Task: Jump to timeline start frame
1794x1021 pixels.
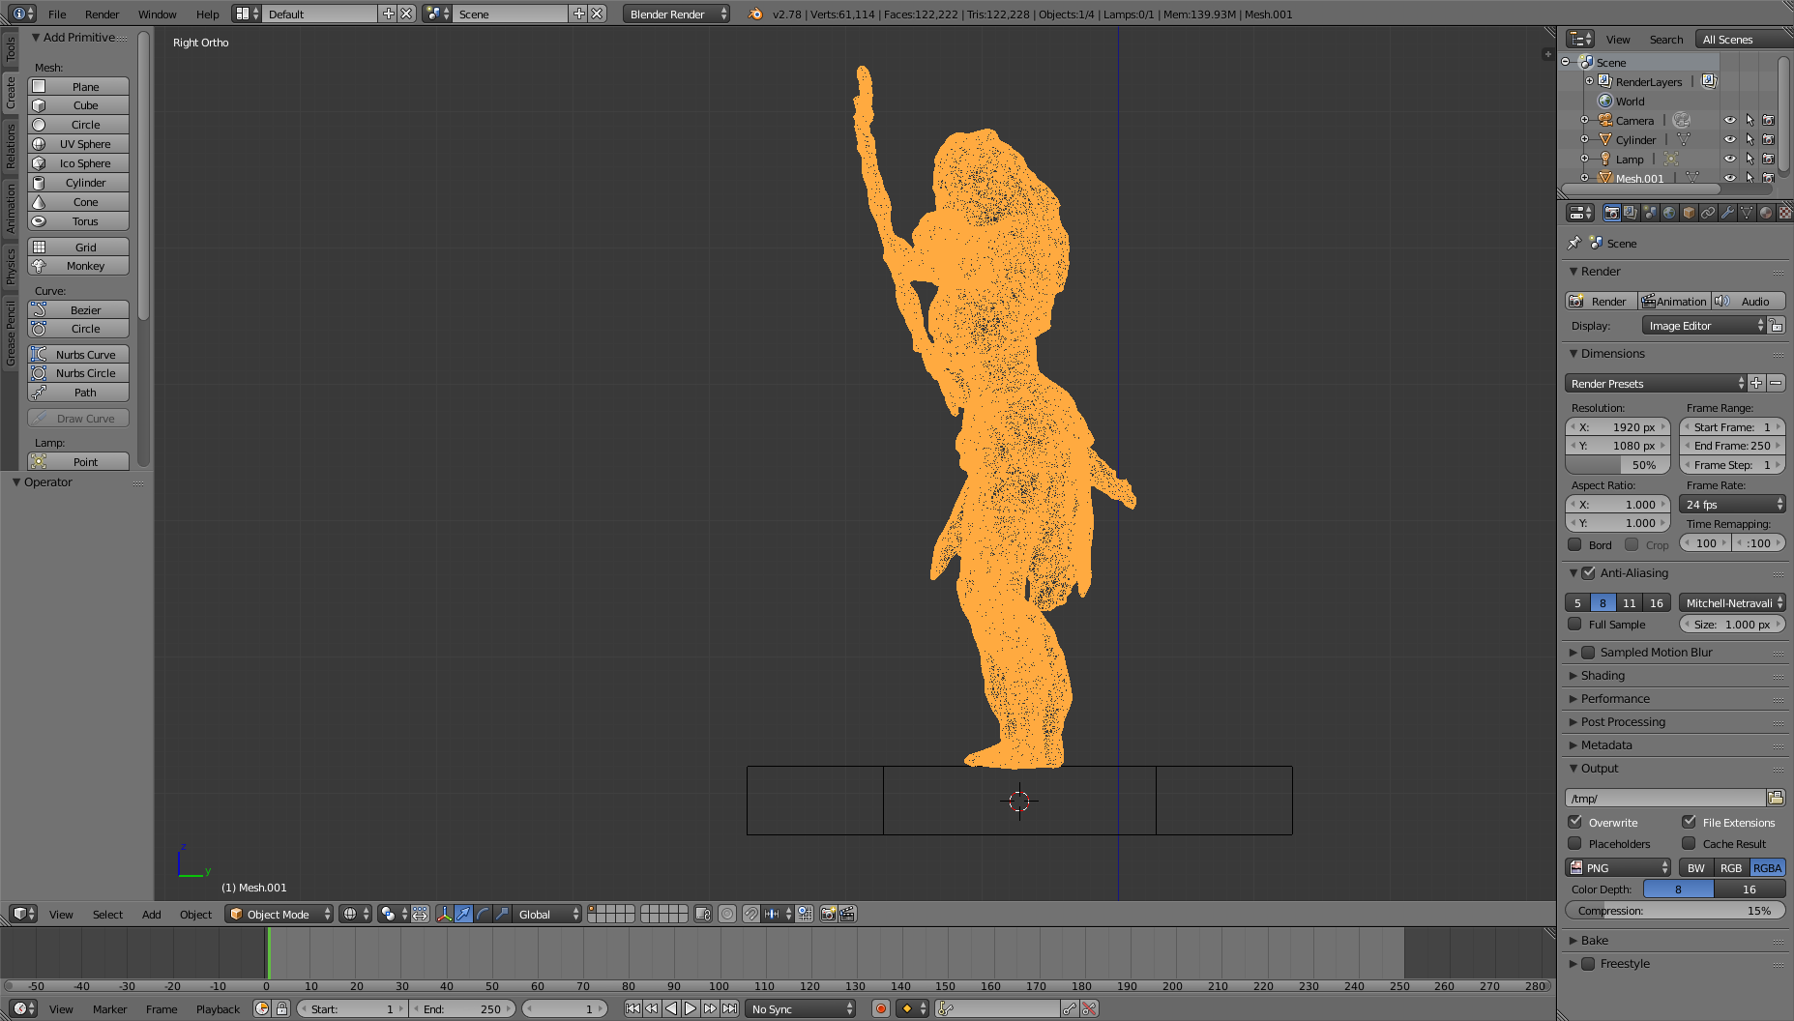Action: [632, 1008]
